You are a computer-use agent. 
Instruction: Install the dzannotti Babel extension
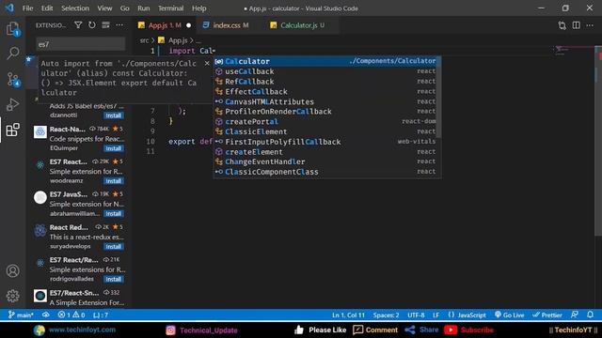113,115
